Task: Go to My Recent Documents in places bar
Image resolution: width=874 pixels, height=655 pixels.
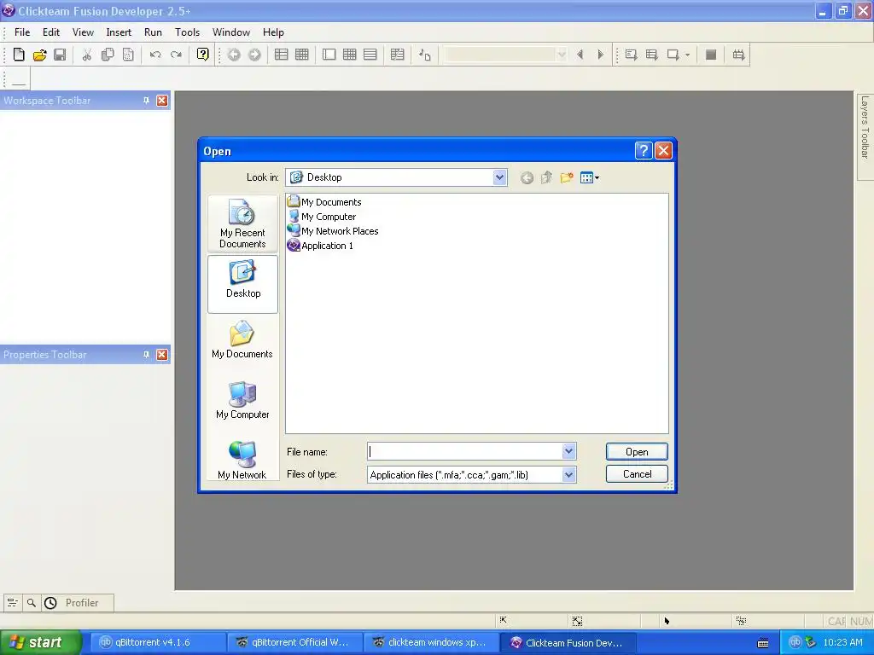Action: click(x=242, y=223)
